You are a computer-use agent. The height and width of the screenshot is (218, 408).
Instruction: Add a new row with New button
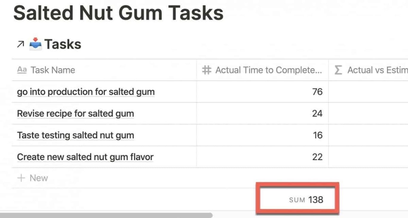click(33, 178)
